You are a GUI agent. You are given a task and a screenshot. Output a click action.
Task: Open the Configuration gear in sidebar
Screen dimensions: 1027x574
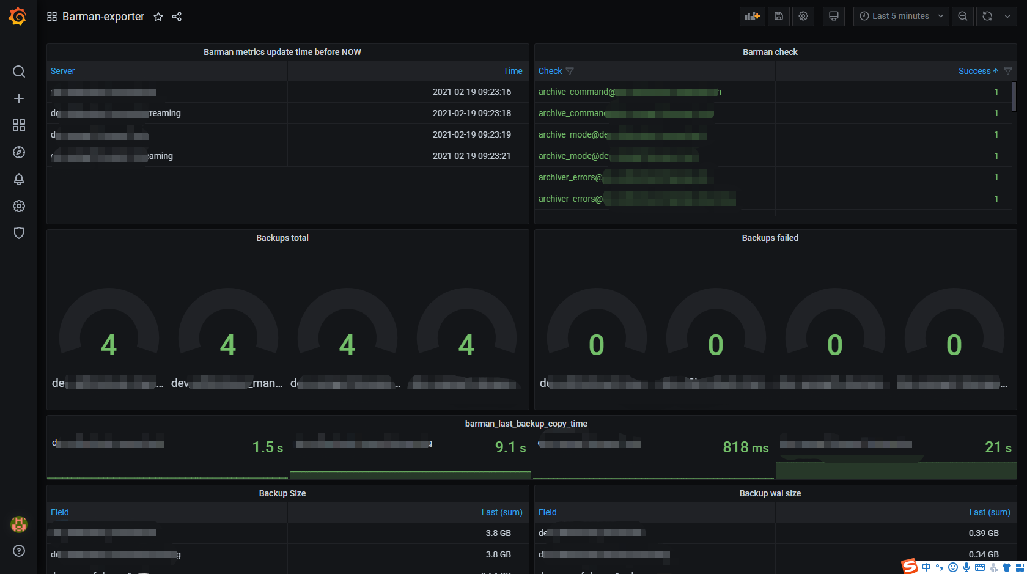[19, 206]
